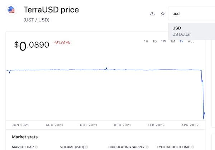The width and height of the screenshot is (215, 150).
Task: Click the -91.61% change percentage
Action: pyautogui.click(x=62, y=43)
